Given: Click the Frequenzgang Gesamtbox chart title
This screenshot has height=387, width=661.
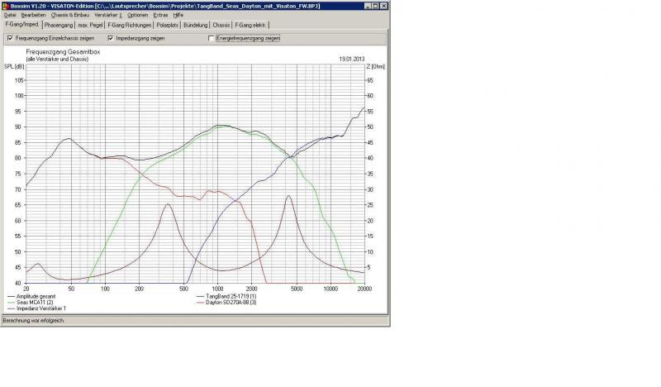Looking at the screenshot, I should (x=64, y=52).
